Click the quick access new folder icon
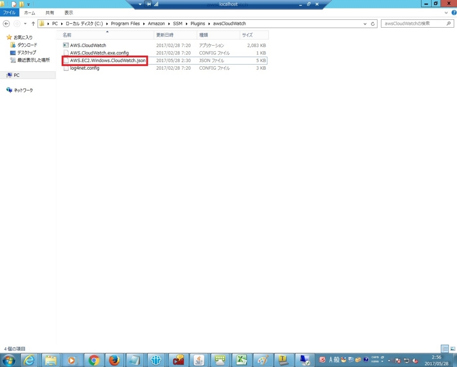The width and height of the screenshot is (457, 367). [21, 4]
